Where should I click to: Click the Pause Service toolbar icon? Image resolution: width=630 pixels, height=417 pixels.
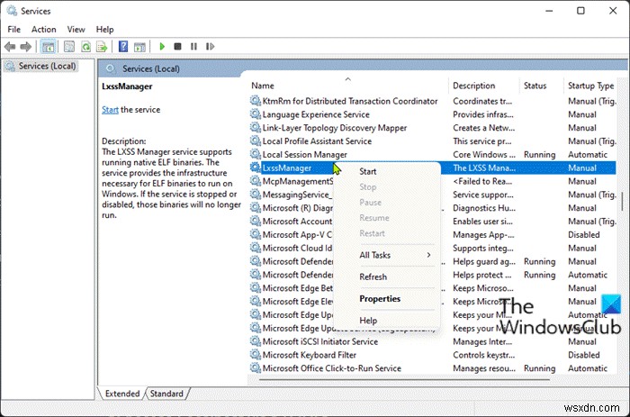click(x=193, y=46)
